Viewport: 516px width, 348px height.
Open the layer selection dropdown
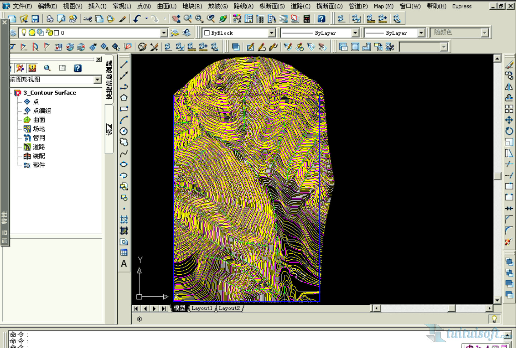coord(164,33)
